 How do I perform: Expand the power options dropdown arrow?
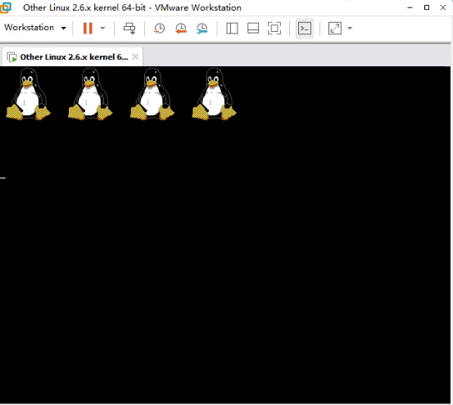tap(102, 29)
